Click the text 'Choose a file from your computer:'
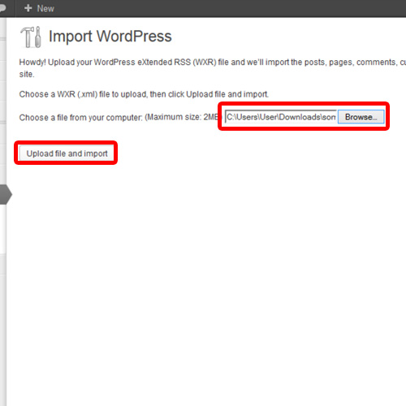406x406 pixels. 80,118
